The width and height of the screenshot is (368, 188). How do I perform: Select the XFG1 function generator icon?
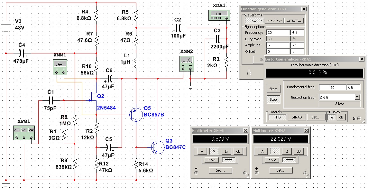(24, 133)
